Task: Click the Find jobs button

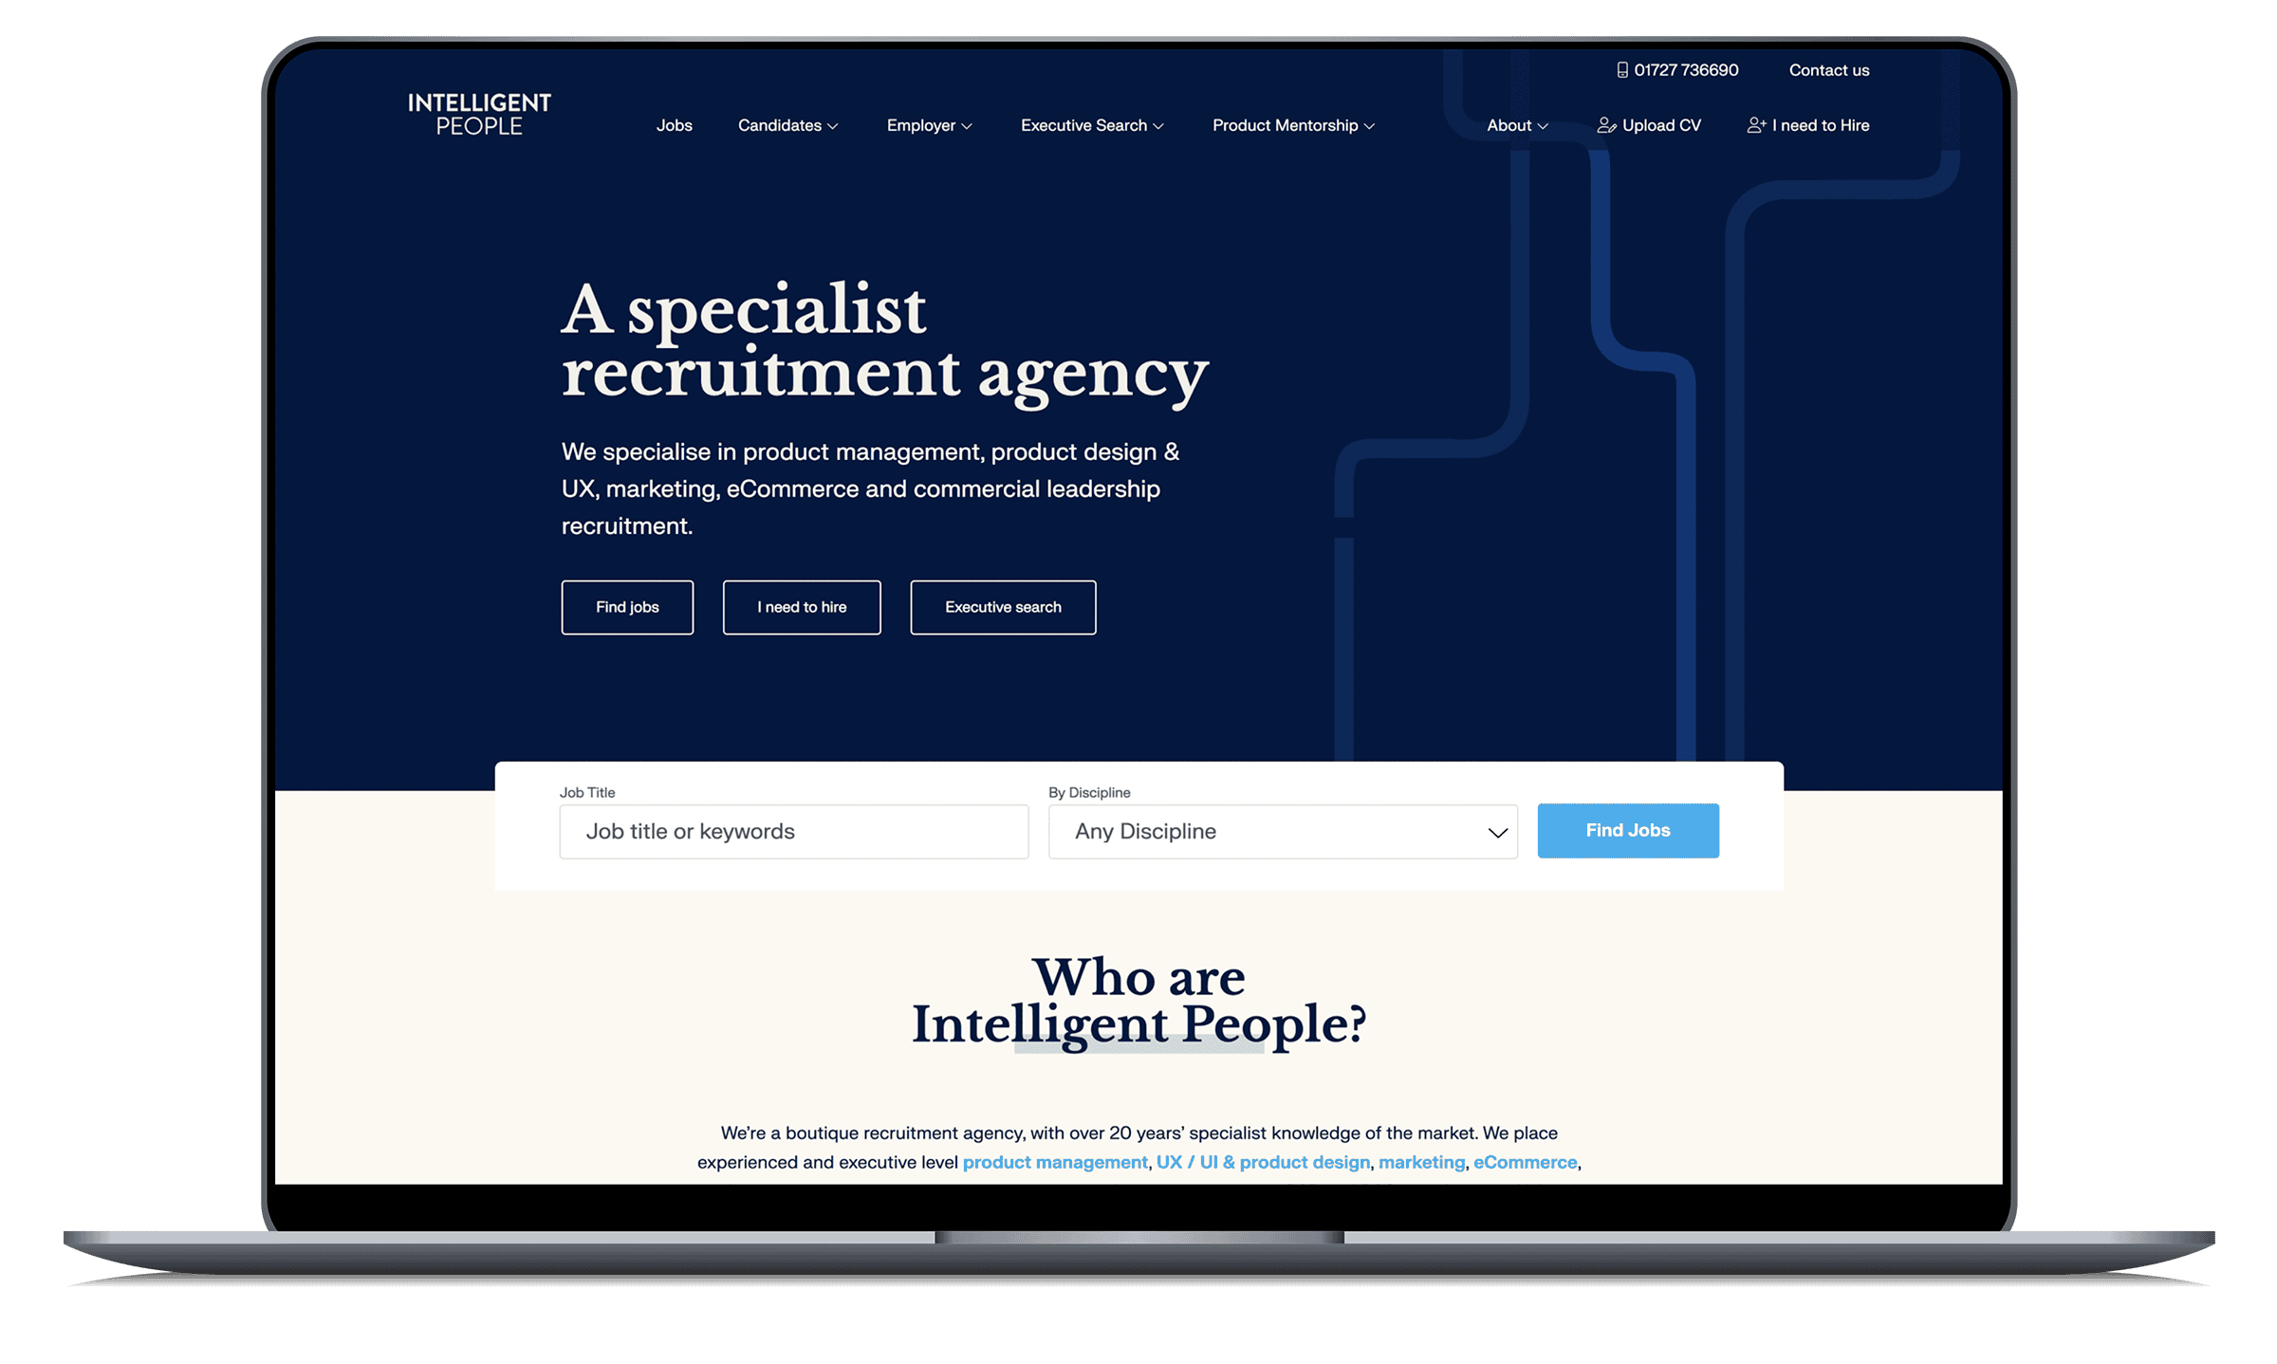Action: pyautogui.click(x=627, y=607)
